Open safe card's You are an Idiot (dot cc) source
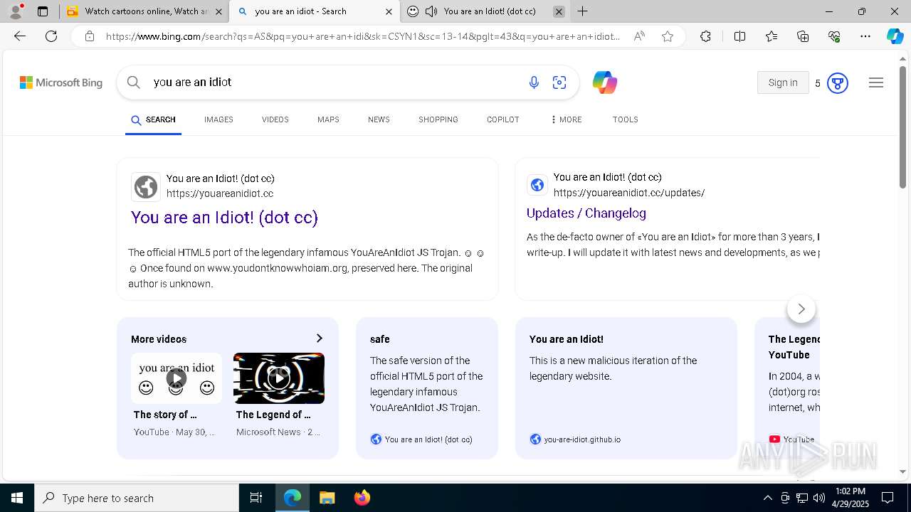The image size is (911, 512). pos(428,439)
